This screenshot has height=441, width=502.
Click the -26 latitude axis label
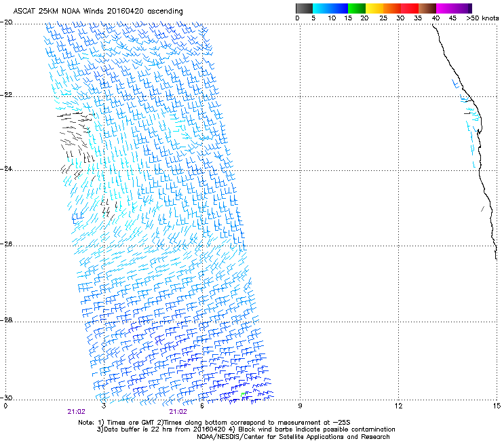[7, 244]
